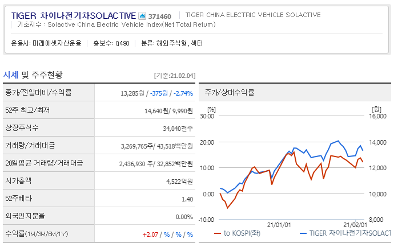Screen dimensions: 398x247
Task: Click the 30.00 percent axis label
Action: click(207, 116)
